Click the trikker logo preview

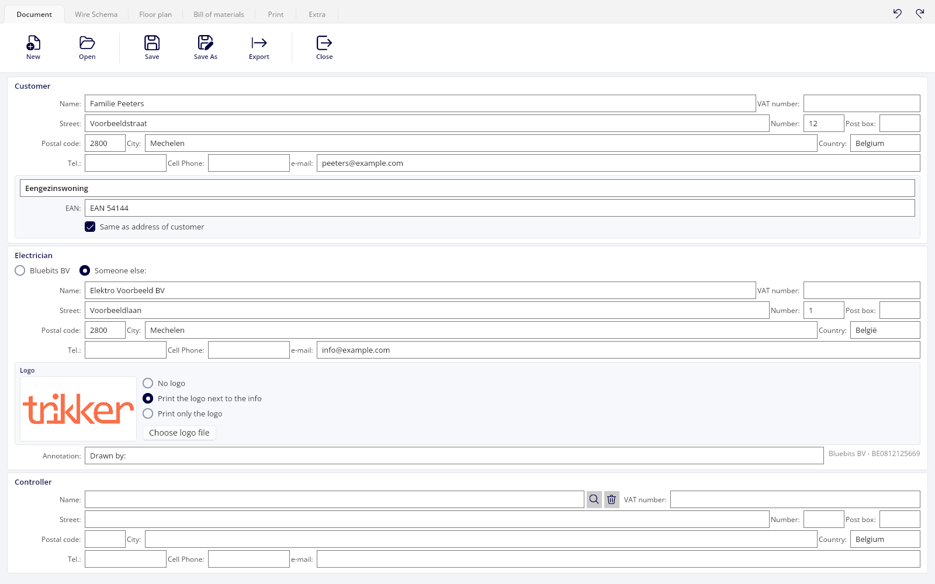pyautogui.click(x=78, y=409)
